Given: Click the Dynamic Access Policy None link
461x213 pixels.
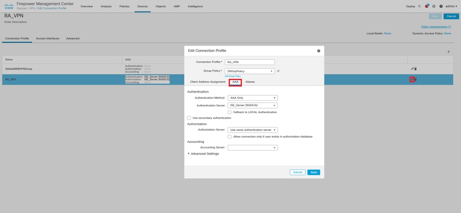Looking at the screenshot, I should coord(448,34).
